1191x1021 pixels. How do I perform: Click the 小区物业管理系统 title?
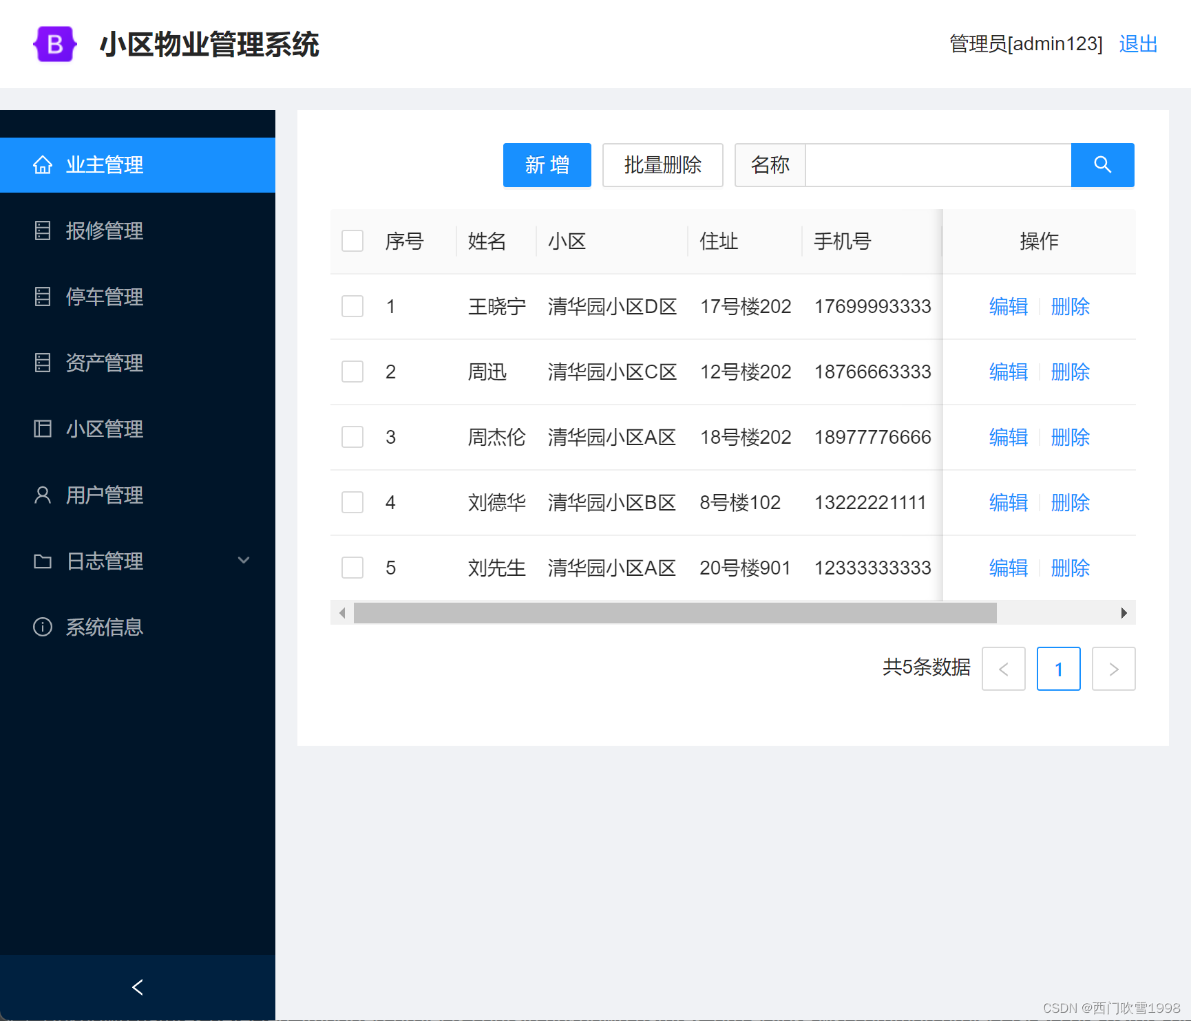209,44
